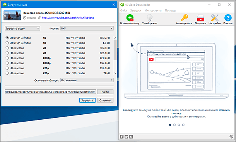
Task: Select HD качество 2K 622.4 MB option
Action: click(7, 53)
